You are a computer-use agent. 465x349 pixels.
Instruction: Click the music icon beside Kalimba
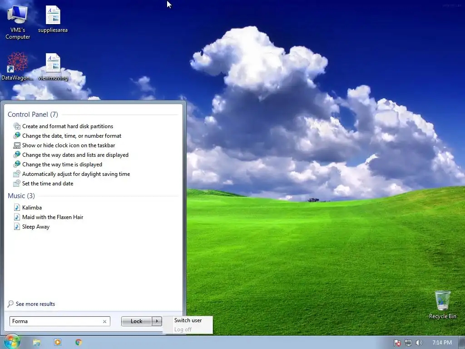(x=17, y=207)
